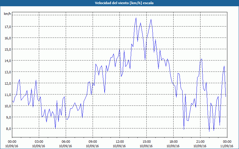The image size is (239, 149).
Task: Select the 15,0 y-axis value
Action: click(8, 49)
